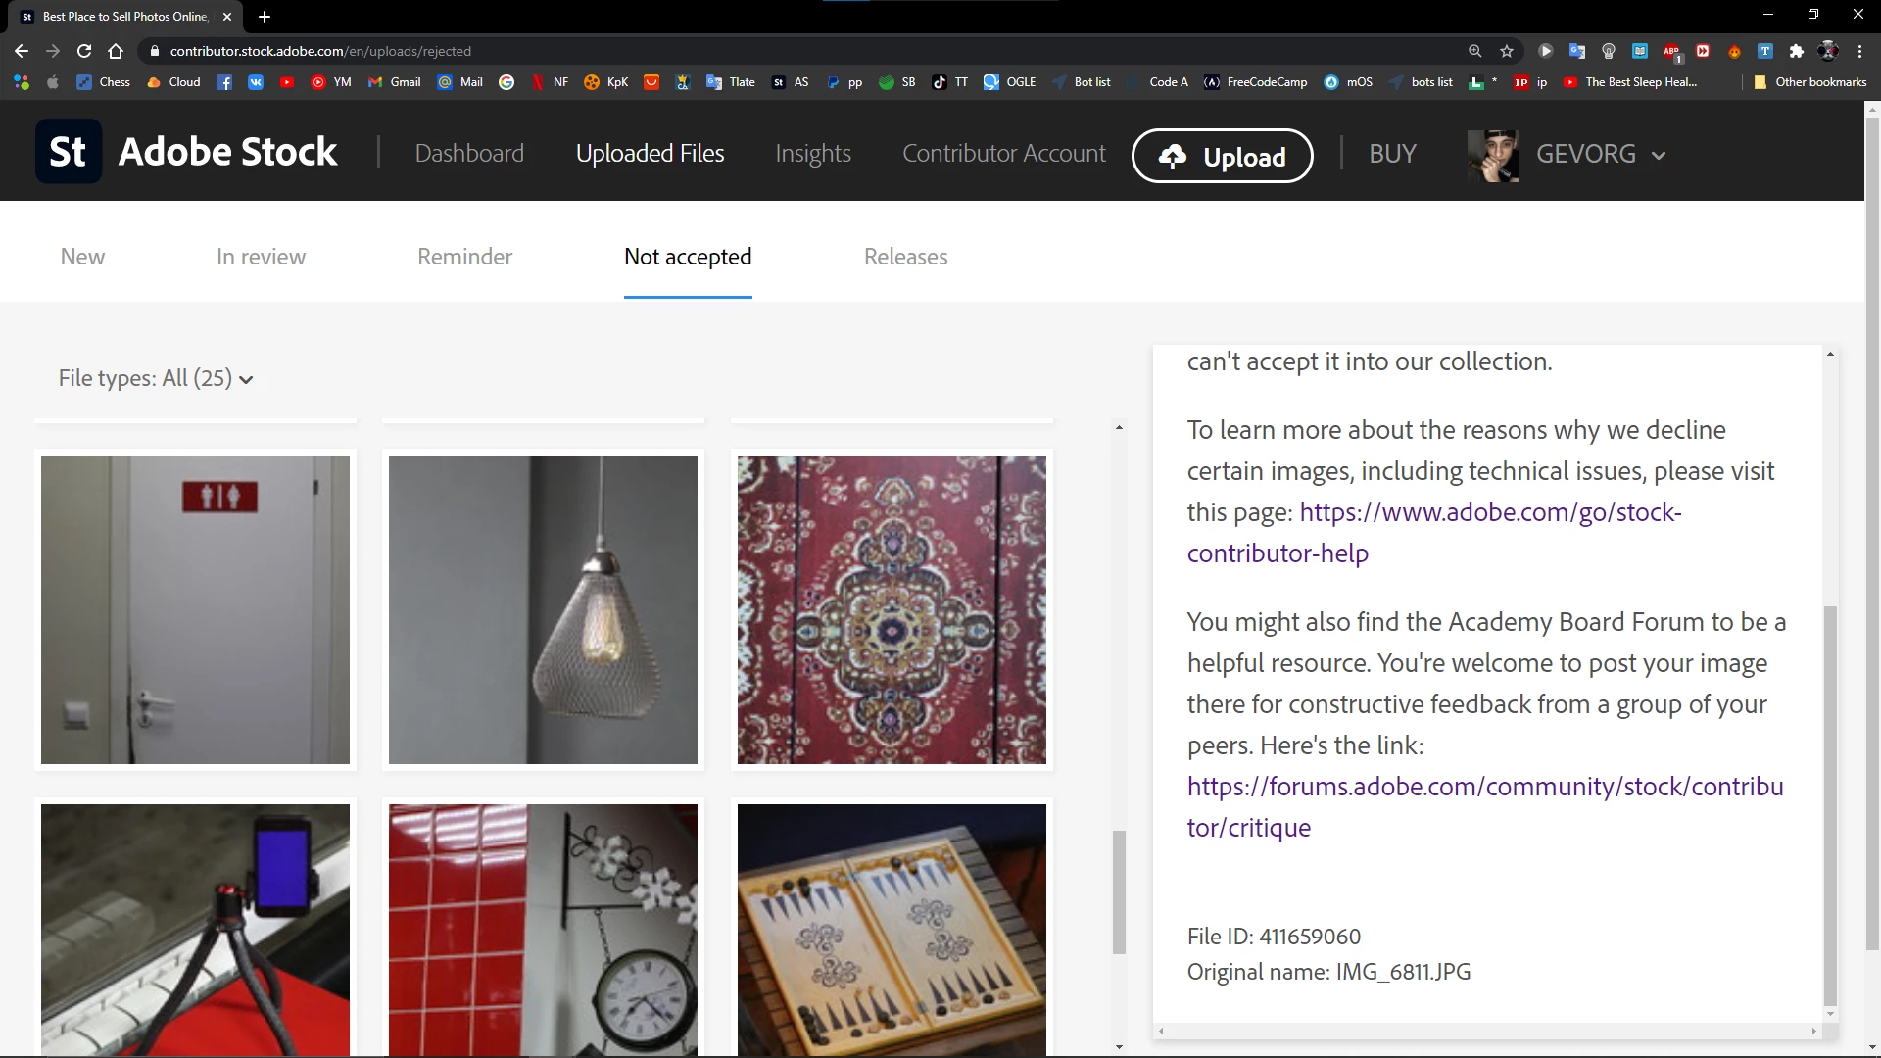Open the forums critique link
Viewport: 1881px width, 1058px height.
pyautogui.click(x=1484, y=787)
